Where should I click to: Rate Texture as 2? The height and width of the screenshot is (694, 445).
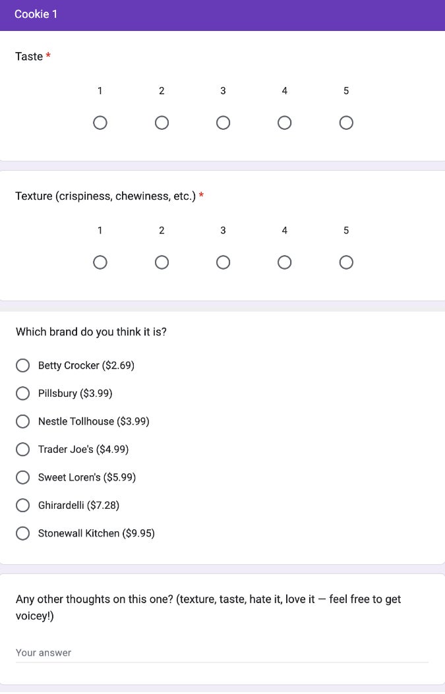tap(162, 262)
